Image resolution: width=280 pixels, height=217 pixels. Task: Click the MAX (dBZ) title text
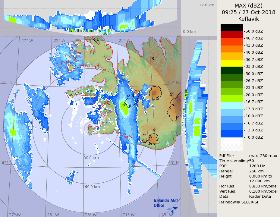249,6
